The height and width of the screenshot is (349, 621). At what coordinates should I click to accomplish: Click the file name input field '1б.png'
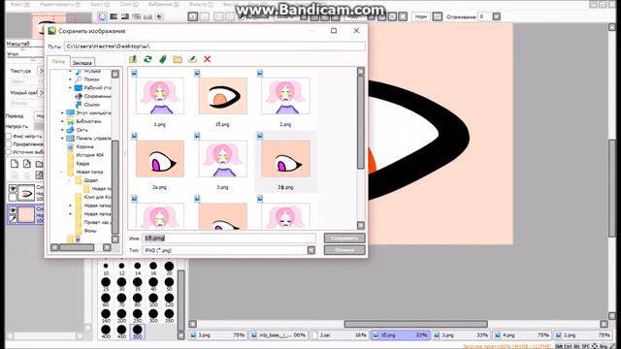(229, 238)
